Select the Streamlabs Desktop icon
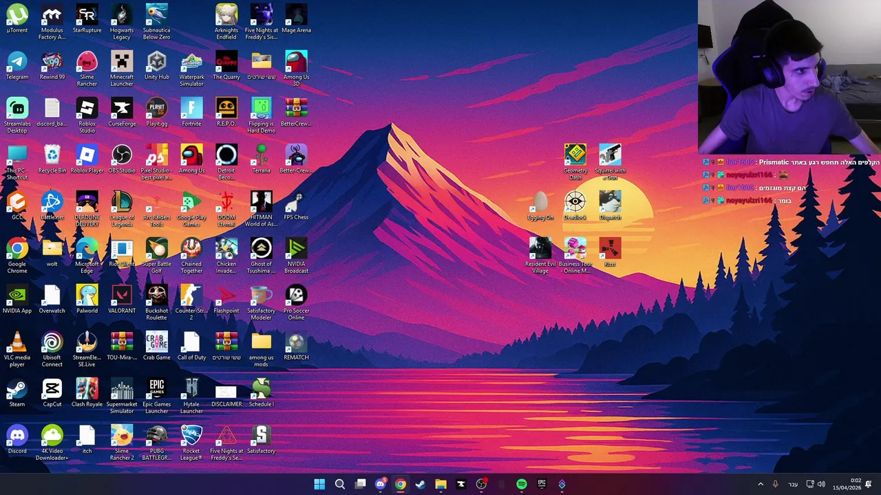The image size is (881, 495). [17, 116]
